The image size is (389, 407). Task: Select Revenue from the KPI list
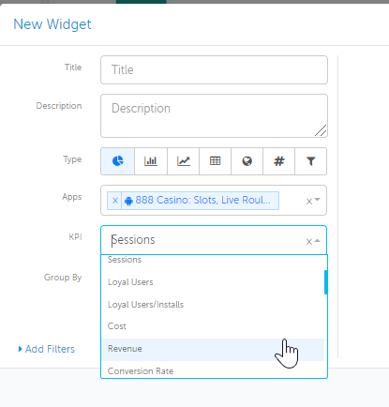tap(213, 349)
